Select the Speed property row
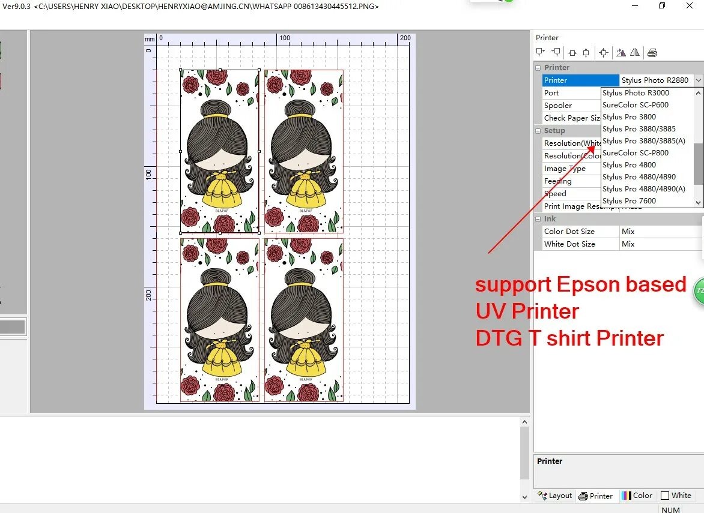This screenshot has height=513, width=704. tap(572, 194)
